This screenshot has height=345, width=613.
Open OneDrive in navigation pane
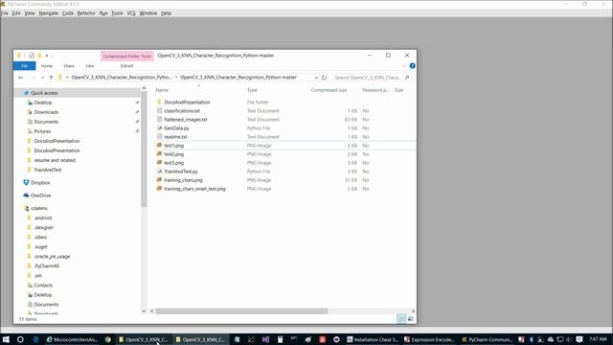40,195
